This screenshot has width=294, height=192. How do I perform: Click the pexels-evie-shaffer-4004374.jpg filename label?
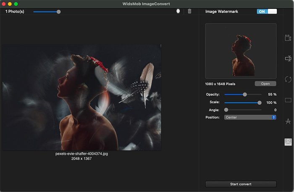tap(81, 154)
